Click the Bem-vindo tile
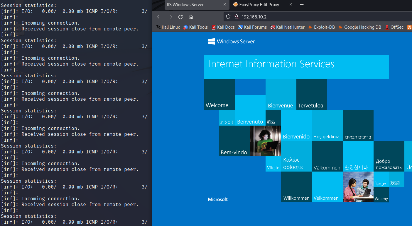The width and height of the screenshot is (412, 226). pyautogui.click(x=235, y=141)
